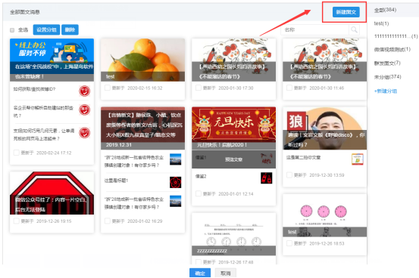Tick checkbox dated 2020-01-30 17:30
Image resolution: width=419 pixels, height=278 pixels.
199,88
